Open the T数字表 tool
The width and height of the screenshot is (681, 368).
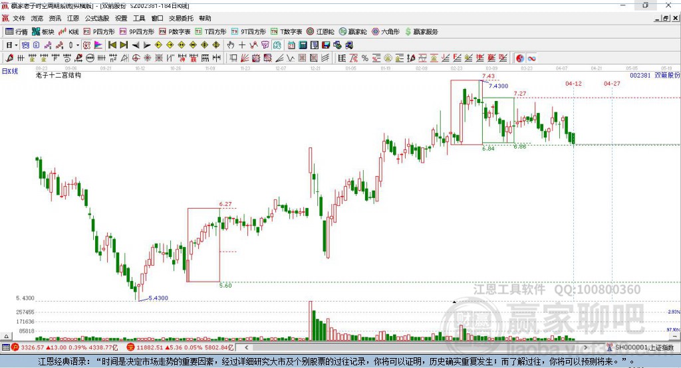point(286,32)
